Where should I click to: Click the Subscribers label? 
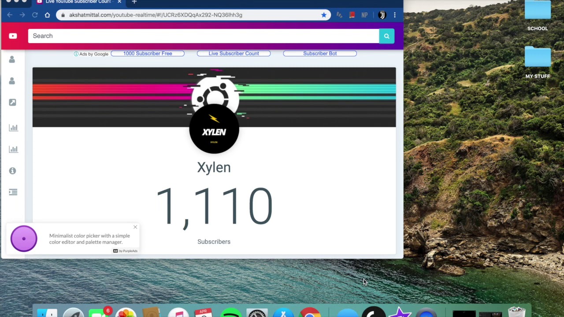click(x=214, y=242)
